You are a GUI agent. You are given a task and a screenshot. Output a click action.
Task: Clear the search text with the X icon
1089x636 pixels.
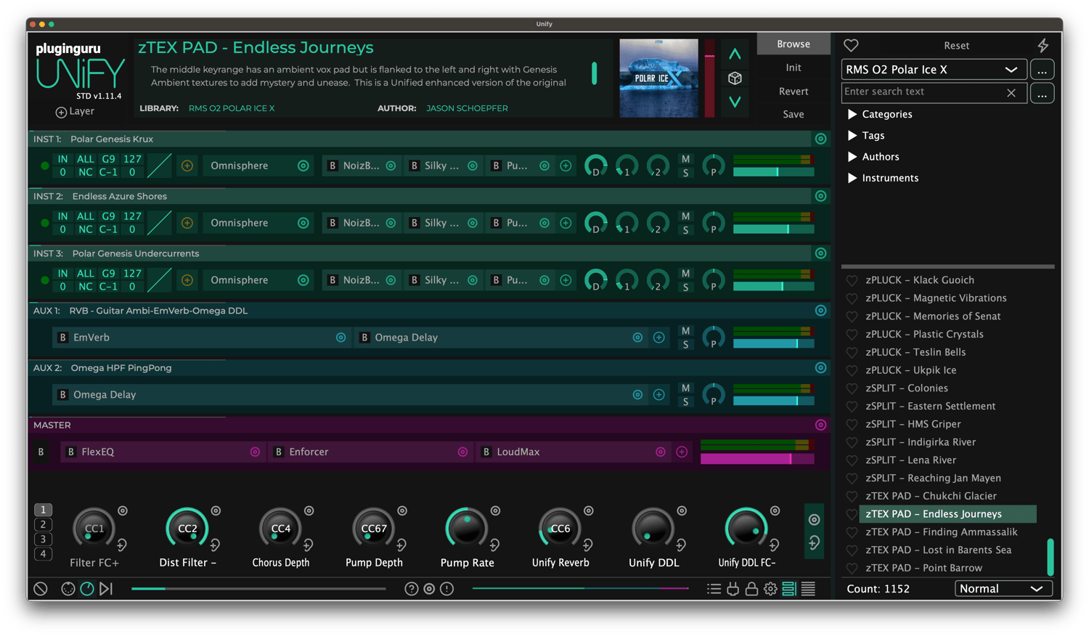pos(1011,93)
